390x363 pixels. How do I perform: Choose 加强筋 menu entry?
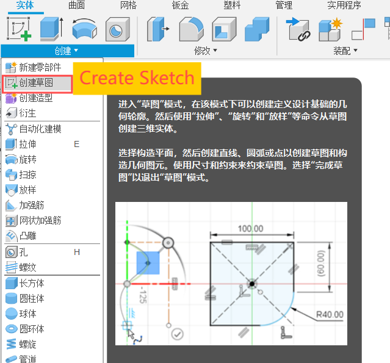52,206
